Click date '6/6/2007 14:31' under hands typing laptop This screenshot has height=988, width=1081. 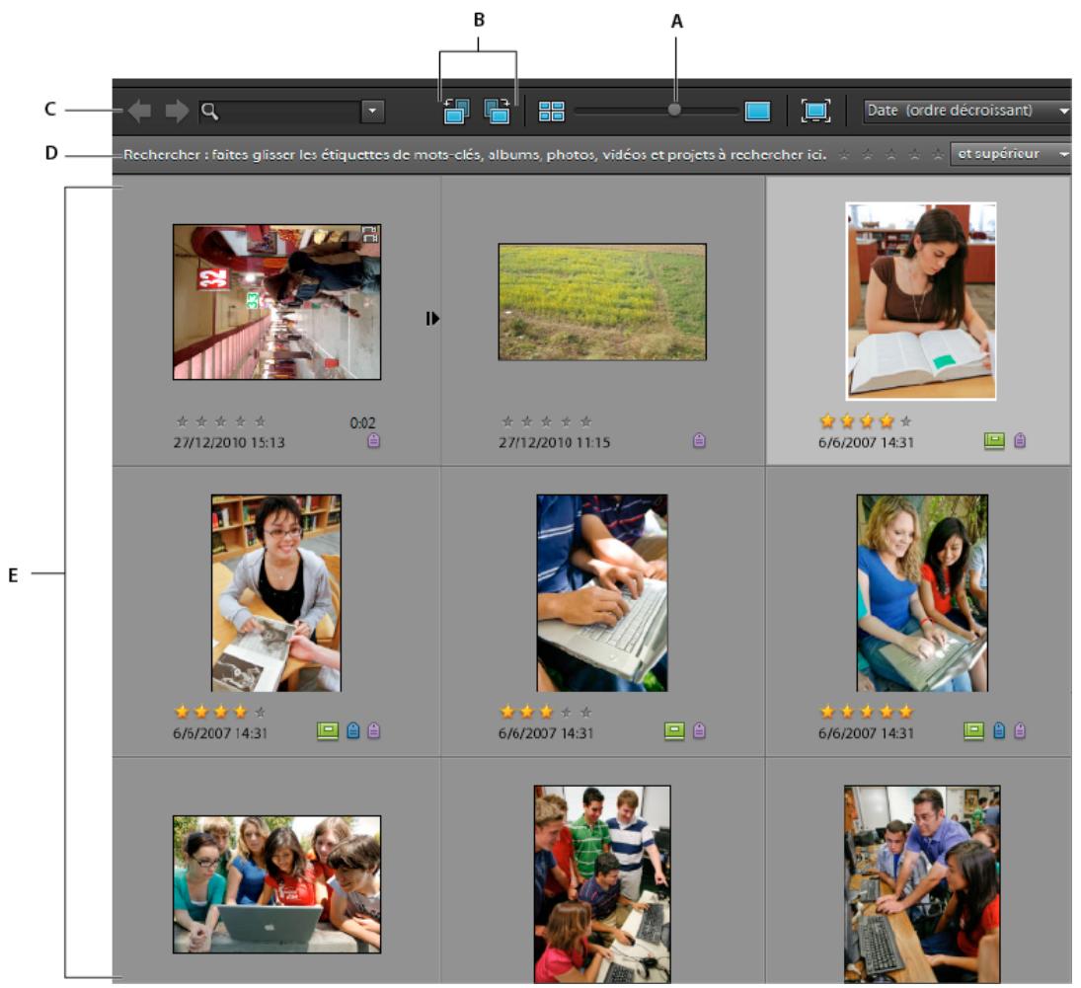546,733
